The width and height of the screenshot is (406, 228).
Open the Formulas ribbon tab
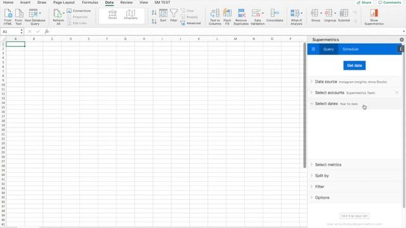coord(90,3)
